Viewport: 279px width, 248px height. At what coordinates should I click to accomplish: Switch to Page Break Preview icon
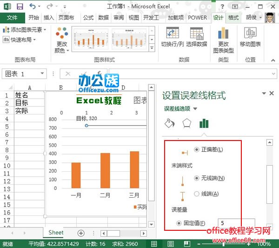pyautogui.click(x=187, y=243)
